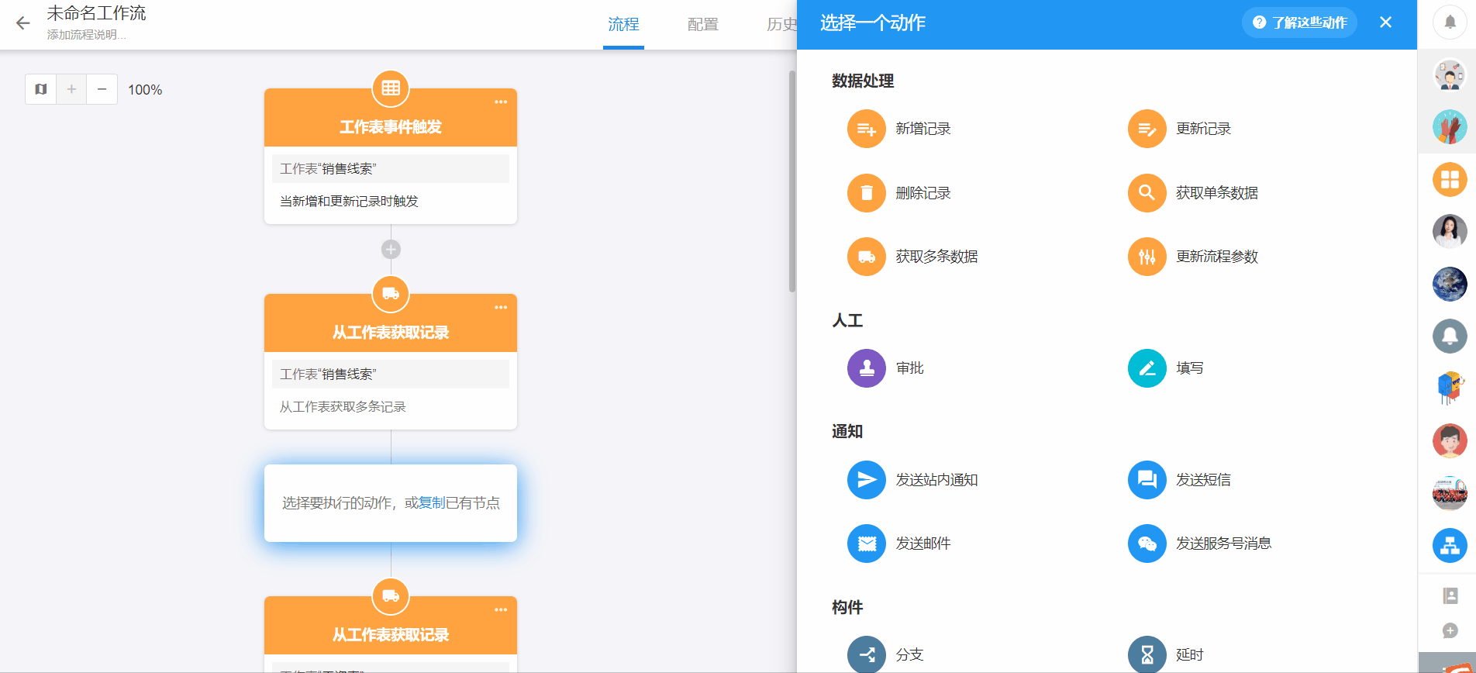Click the 了解这些动作 help button
Viewport: 1476px width, 673px height.
pyautogui.click(x=1299, y=22)
